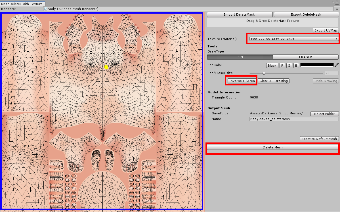Open the Texture (Material) dropdown
The width and height of the screenshot is (340, 212).
294,39
